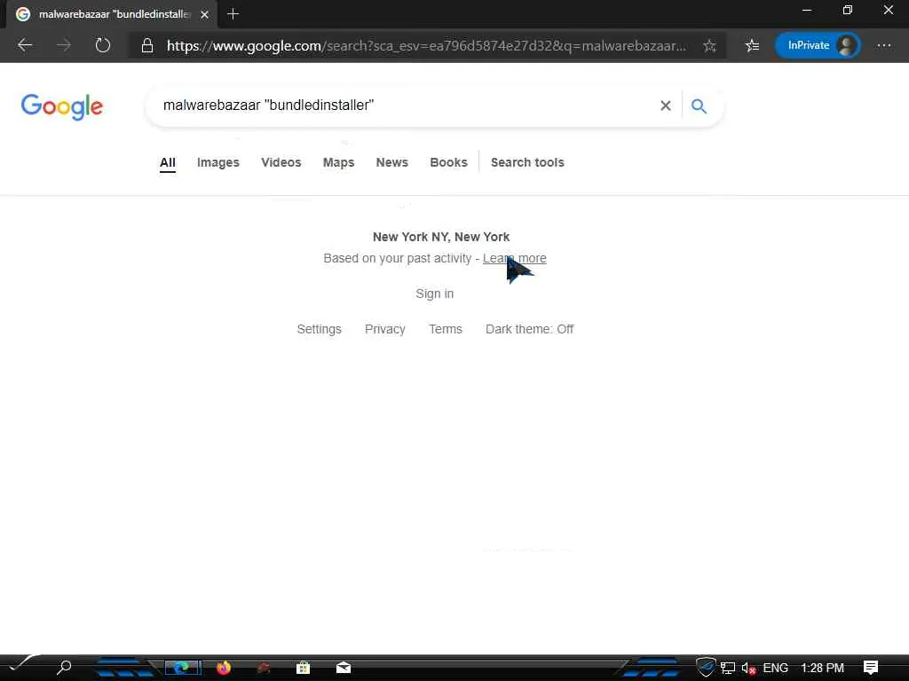View site information lock icon

click(147, 46)
